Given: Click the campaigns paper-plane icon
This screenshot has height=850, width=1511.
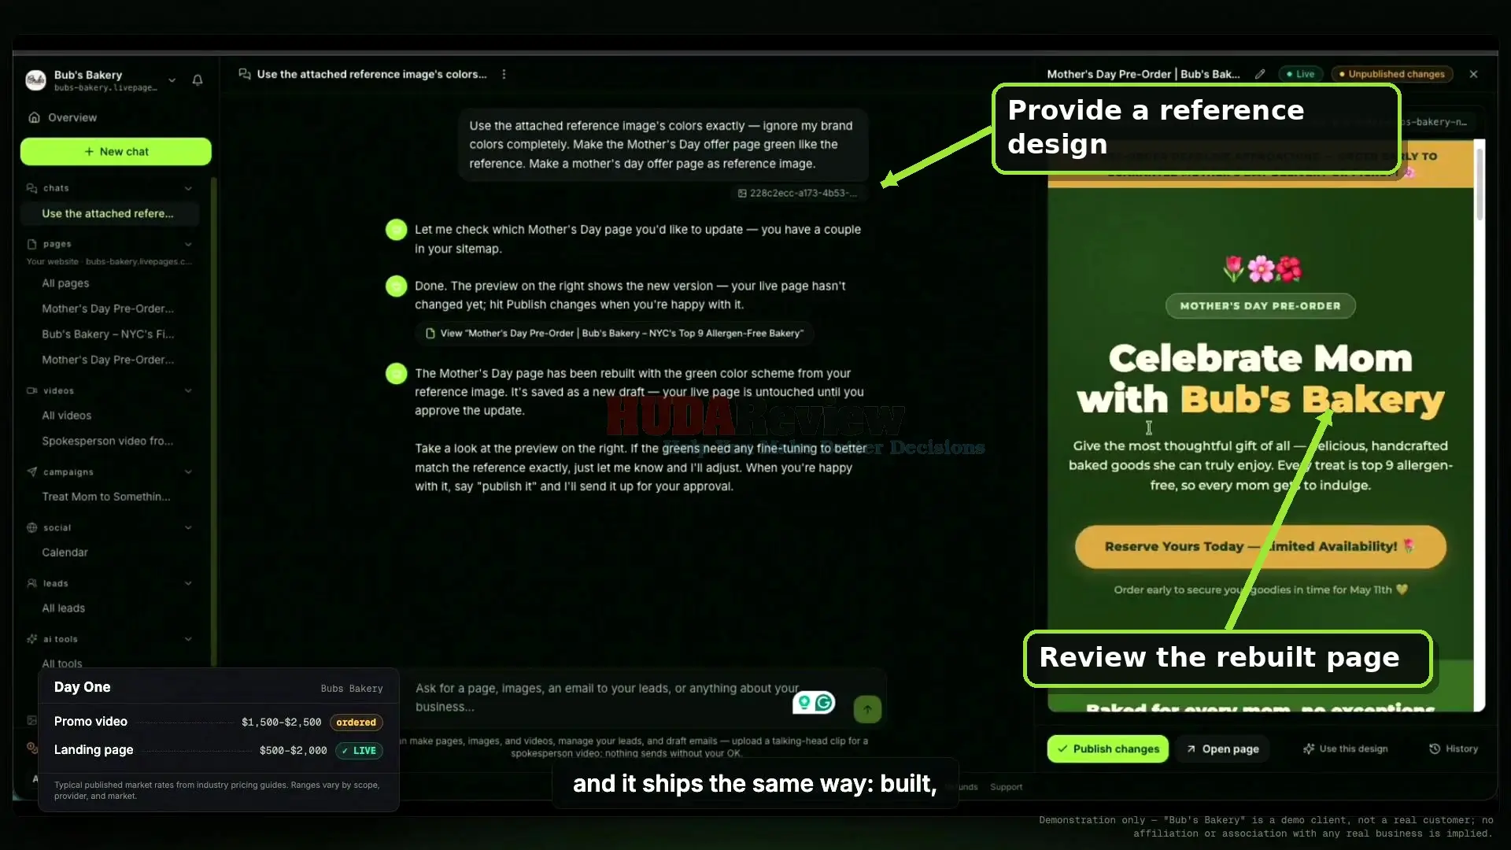Looking at the screenshot, I should coord(32,472).
